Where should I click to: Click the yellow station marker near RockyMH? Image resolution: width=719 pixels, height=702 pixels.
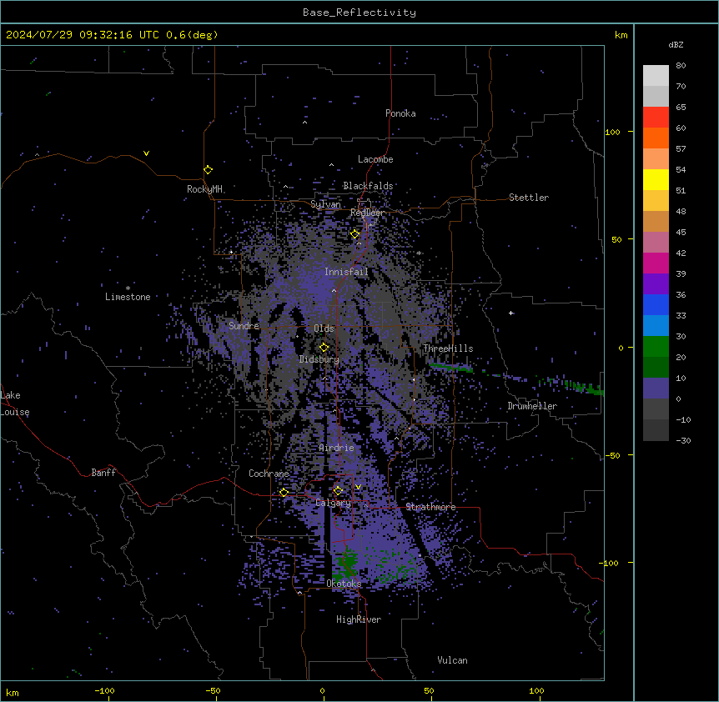(x=208, y=170)
